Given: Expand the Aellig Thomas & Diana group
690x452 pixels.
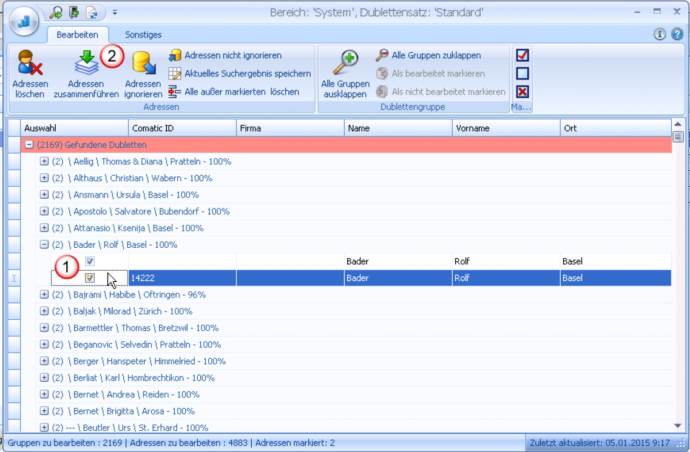Looking at the screenshot, I should click(44, 162).
